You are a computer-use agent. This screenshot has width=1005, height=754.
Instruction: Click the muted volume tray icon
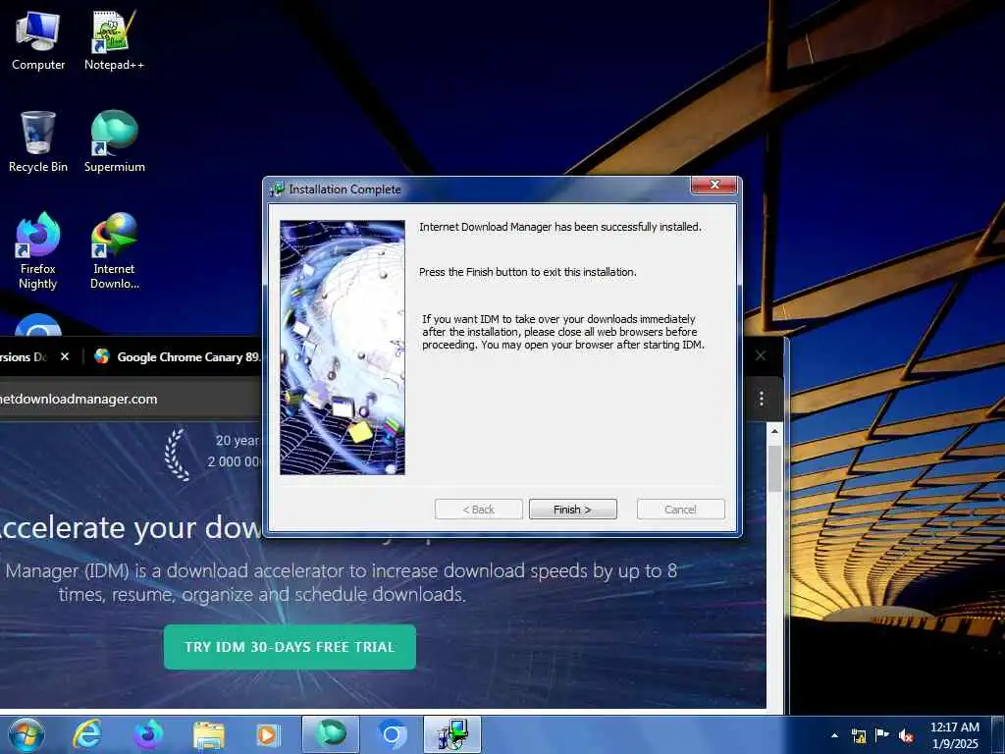tap(906, 735)
